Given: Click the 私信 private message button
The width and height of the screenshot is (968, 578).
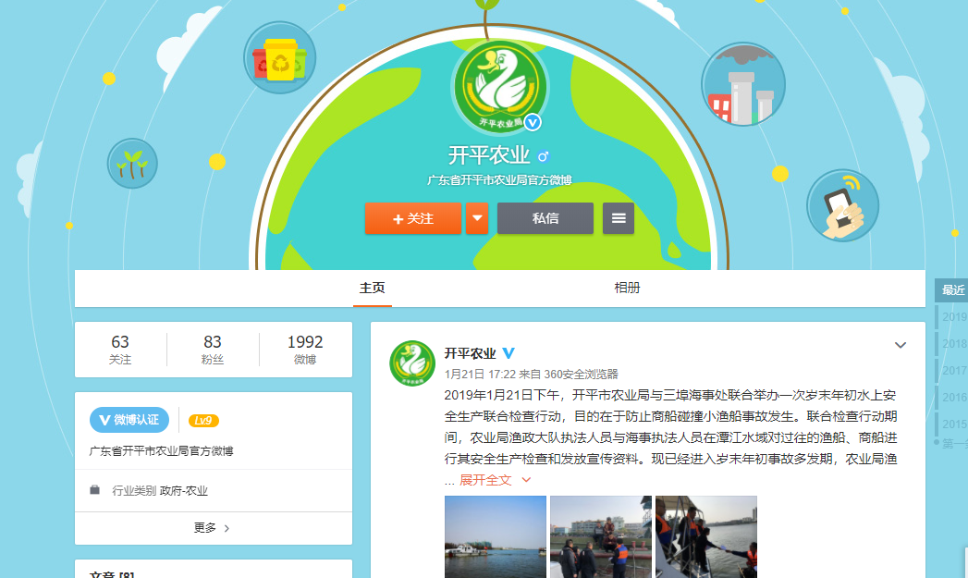Looking at the screenshot, I should click(545, 218).
